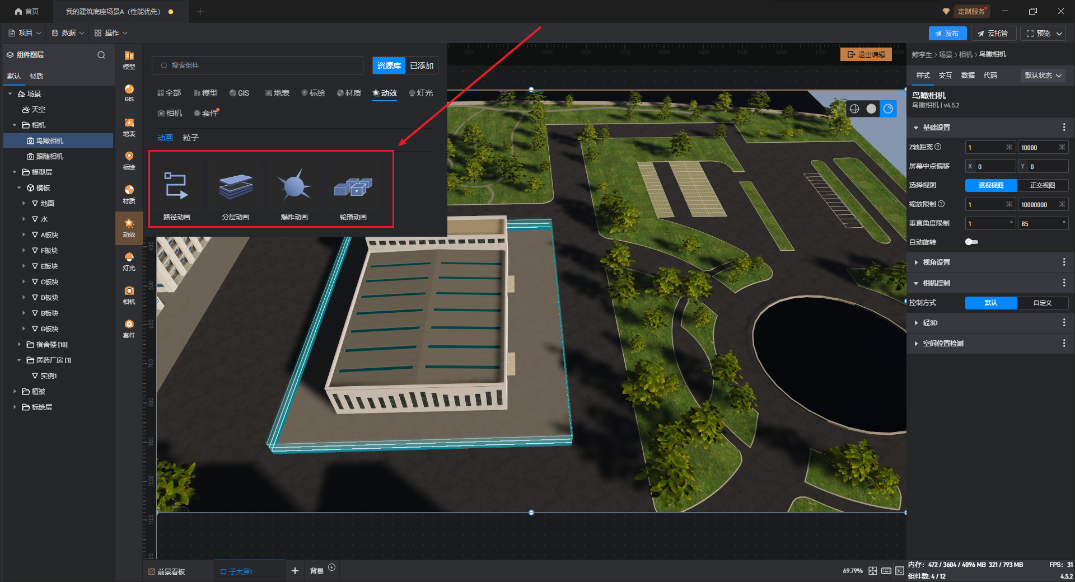Click the plus icon beside 背景
Screen dimensions: 1075x582
coord(332,567)
